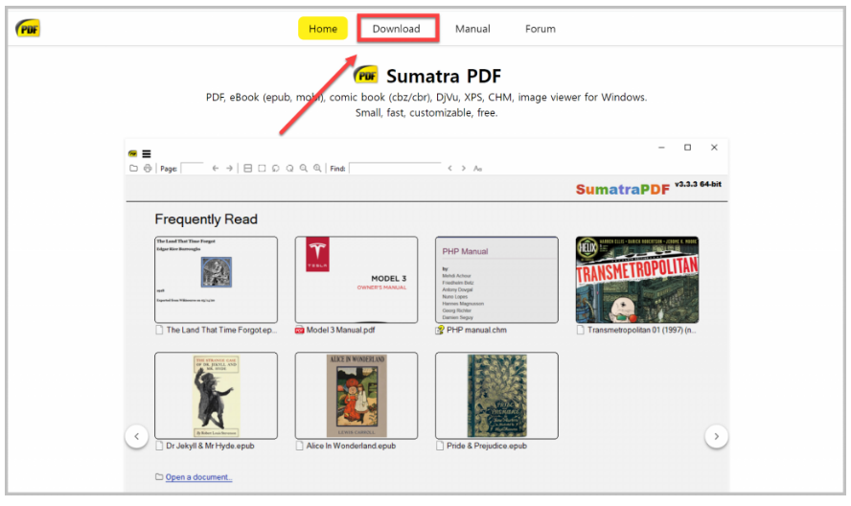Click the zoom in magnifier icon

click(x=317, y=169)
